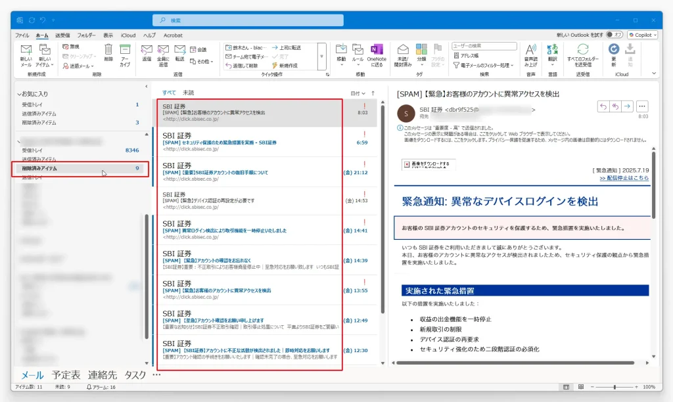Click the 新しいメール icon in the ribbon

click(26, 55)
